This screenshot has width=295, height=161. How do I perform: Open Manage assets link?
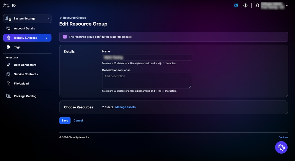pyautogui.click(x=125, y=107)
